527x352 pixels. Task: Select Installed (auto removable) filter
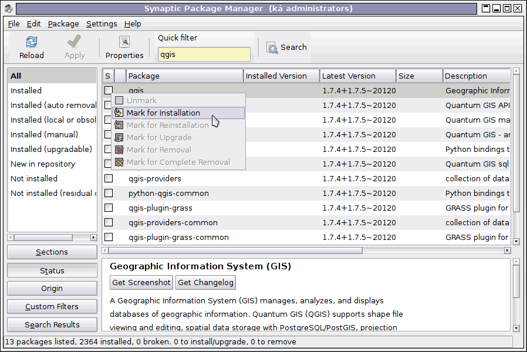[x=52, y=105]
